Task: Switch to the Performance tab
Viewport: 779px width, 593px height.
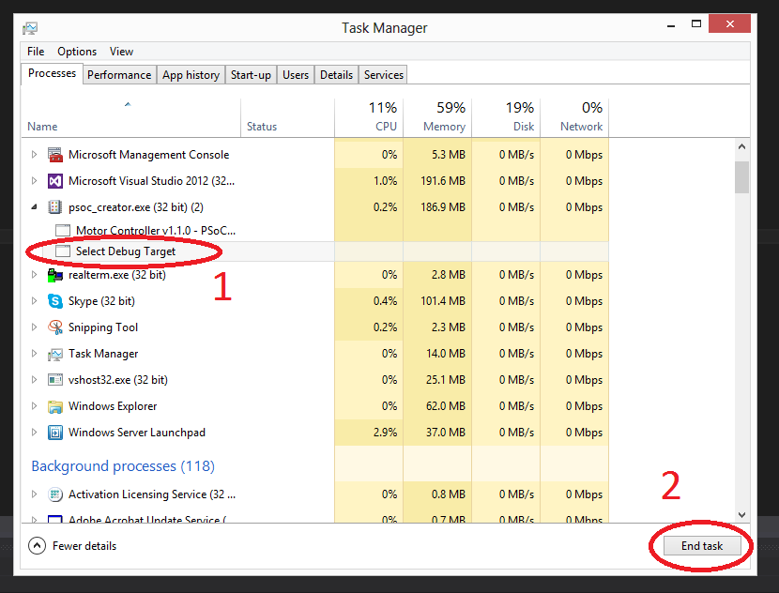Action: click(x=118, y=74)
